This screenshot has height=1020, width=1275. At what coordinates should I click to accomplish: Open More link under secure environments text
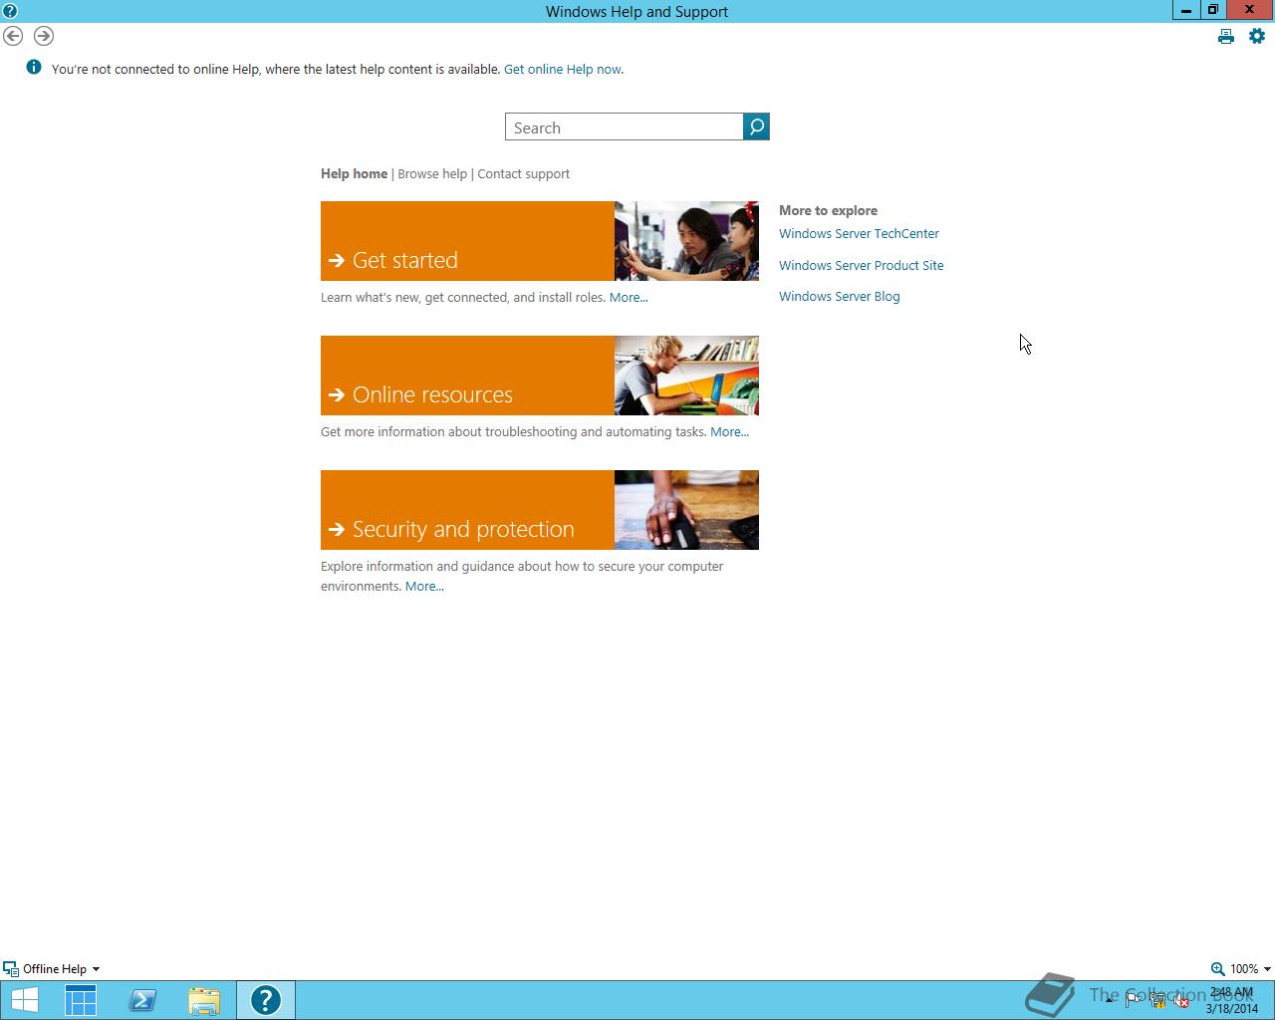click(x=424, y=587)
